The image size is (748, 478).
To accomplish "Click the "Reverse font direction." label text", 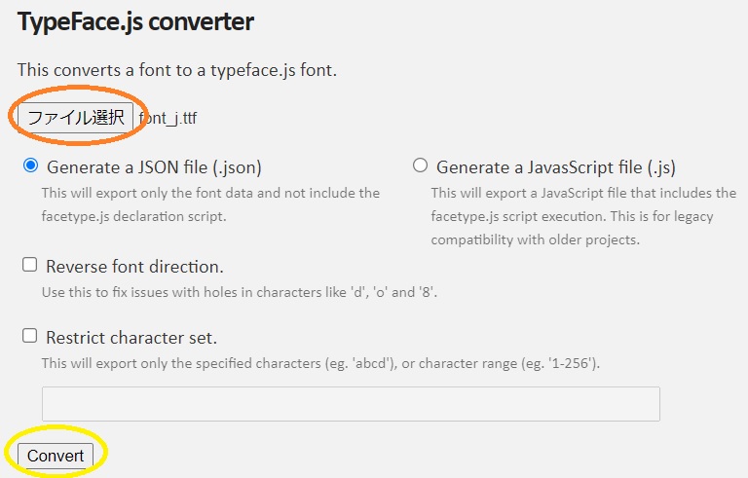I will (x=134, y=266).
